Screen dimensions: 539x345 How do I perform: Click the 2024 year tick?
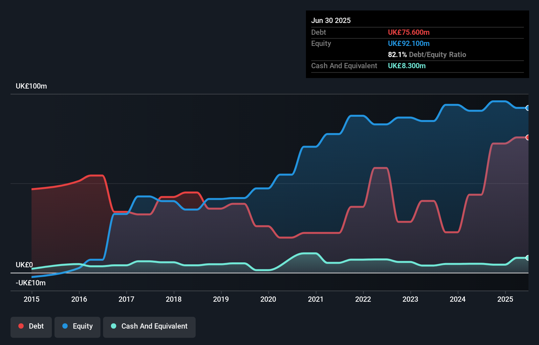(x=458, y=299)
